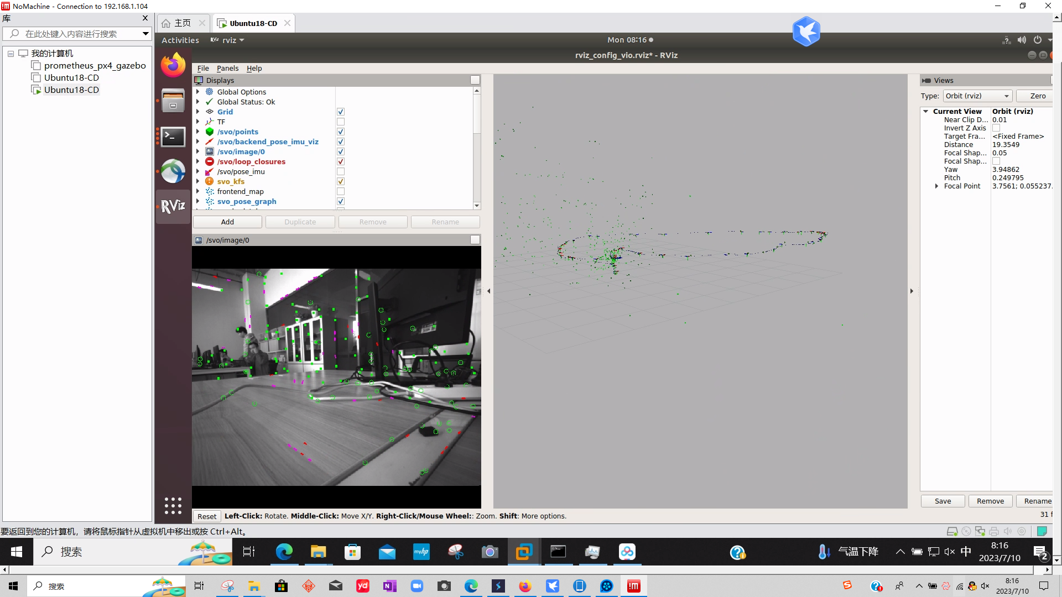Open Terminal from the Ubuntu dock
Image resolution: width=1062 pixels, height=597 pixels.
[x=173, y=137]
